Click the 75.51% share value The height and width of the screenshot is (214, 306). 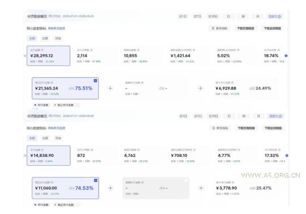pos(83,88)
